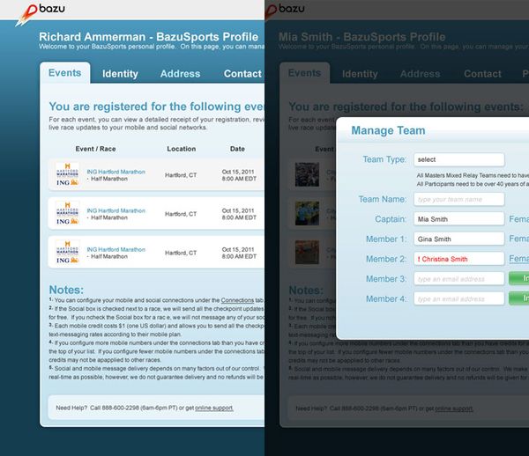Viewport: 529px width, 456px height.
Task: Click the Member 1 field with Gina Smith
Action: pos(458,239)
